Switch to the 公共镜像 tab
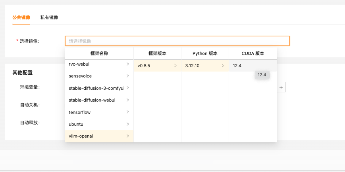 (x=21, y=17)
